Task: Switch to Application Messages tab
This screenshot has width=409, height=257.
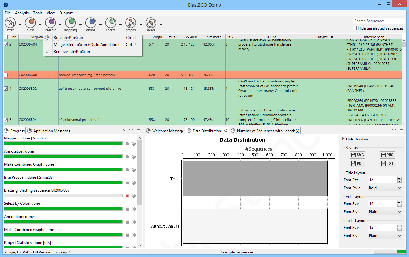Action: coord(49,131)
